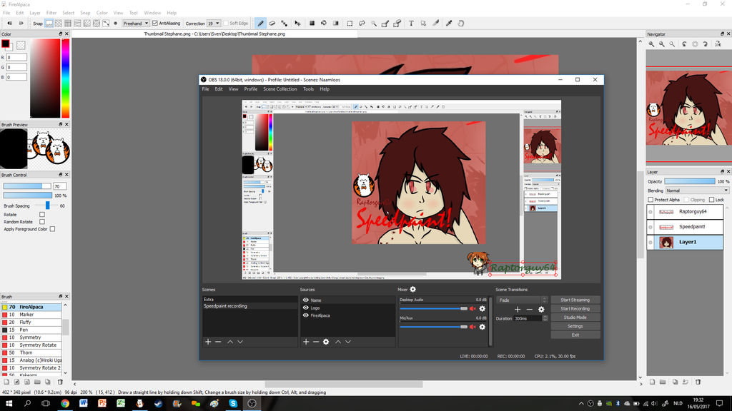Click the Studio Mode button
The width and height of the screenshot is (732, 411).
click(575, 318)
